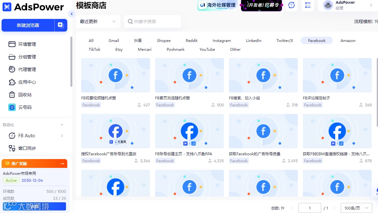The image size is (378, 213).
Task: Open the 获取FB的BM邀请授权链接 template thumbnail
Action: click(337, 131)
